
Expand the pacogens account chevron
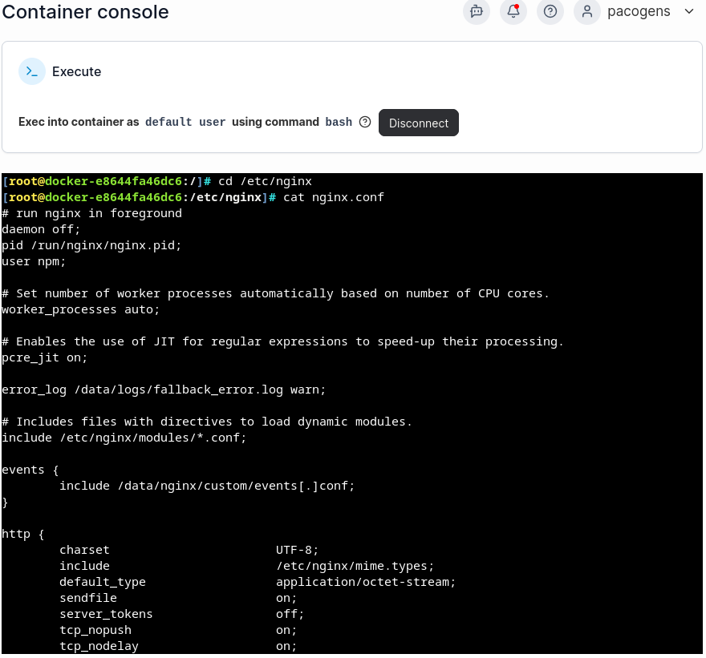(688, 11)
